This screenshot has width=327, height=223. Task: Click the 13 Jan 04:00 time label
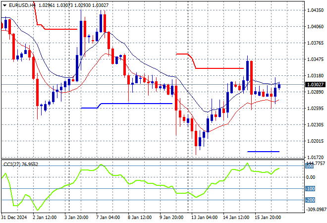pyautogui.click(x=204, y=218)
